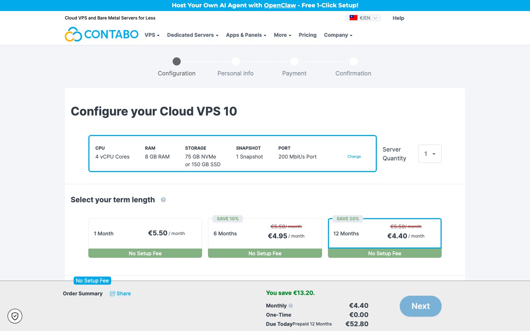Click the OpenClaw link in the banner
This screenshot has width=530, height=331.
point(280,5)
